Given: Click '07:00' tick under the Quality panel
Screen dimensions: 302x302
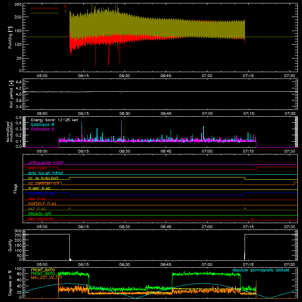Looking at the screenshot, I should tap(207, 265).
